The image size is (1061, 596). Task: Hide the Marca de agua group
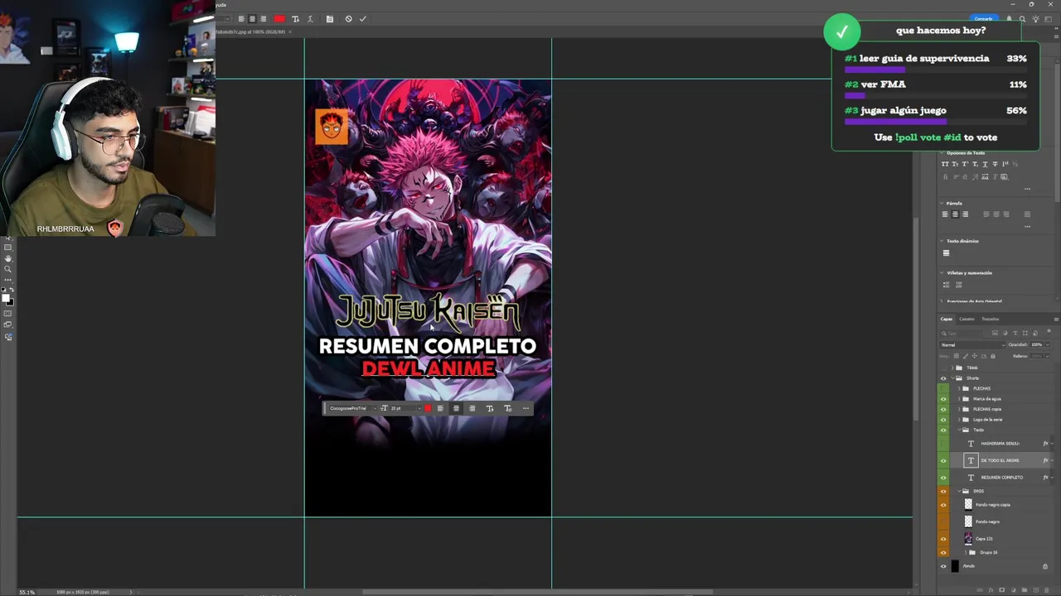[942, 398]
